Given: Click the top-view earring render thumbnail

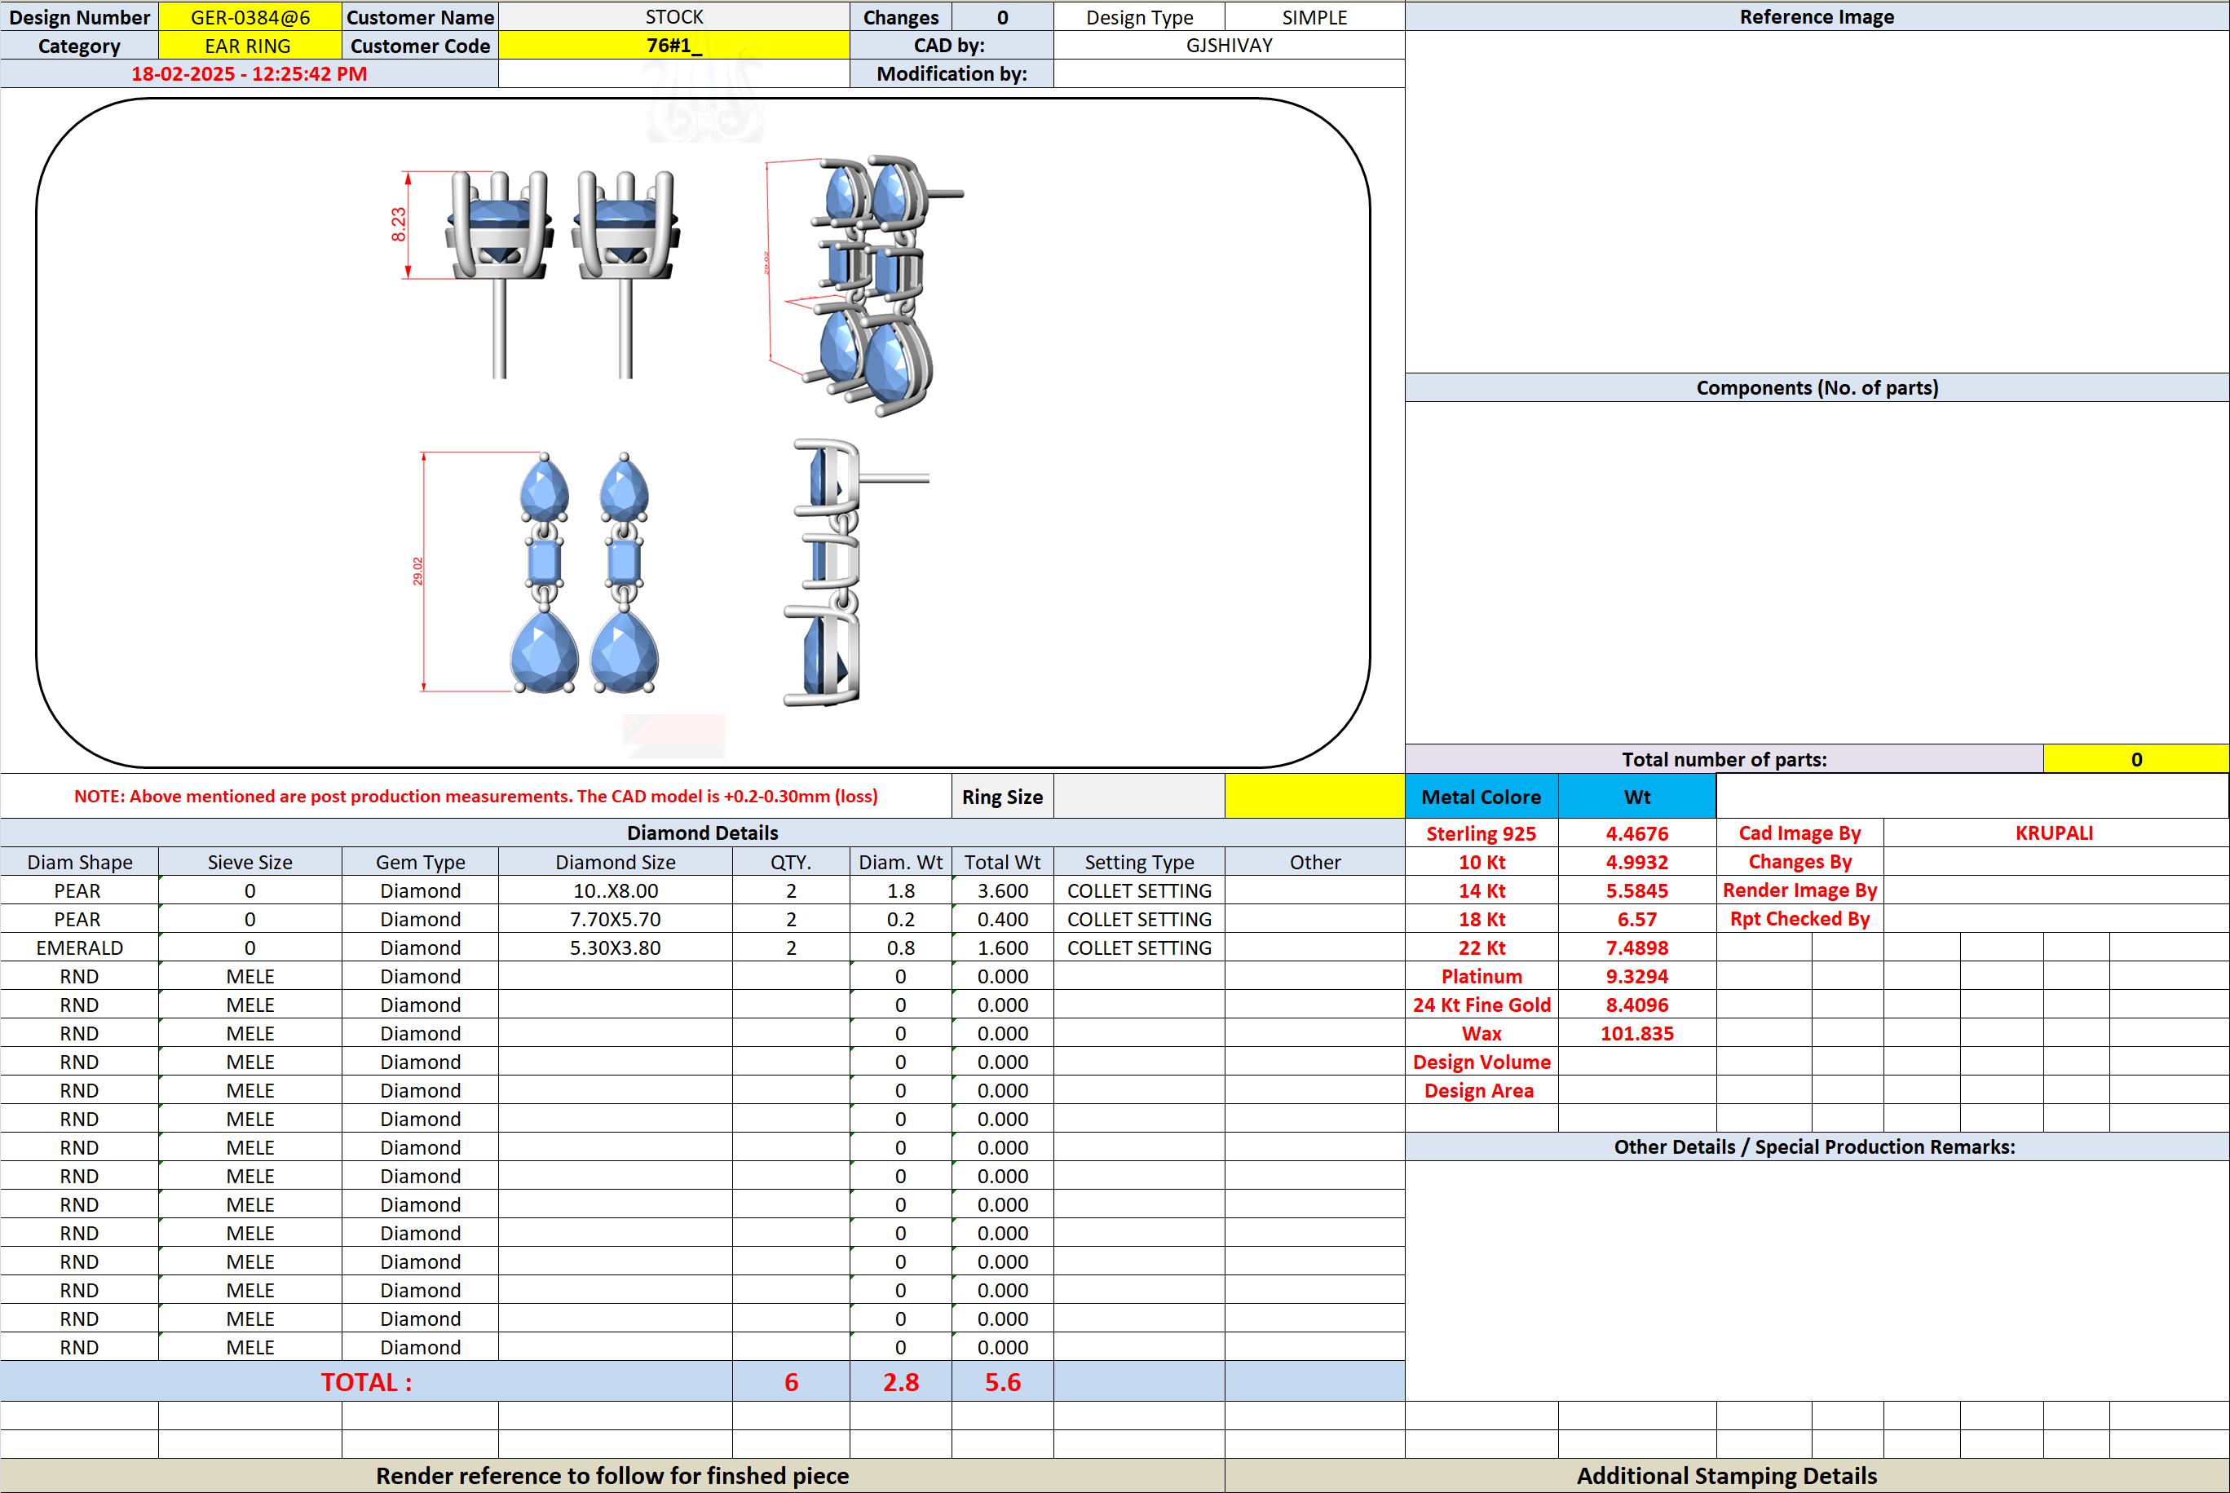Looking at the screenshot, I should point(562,273).
